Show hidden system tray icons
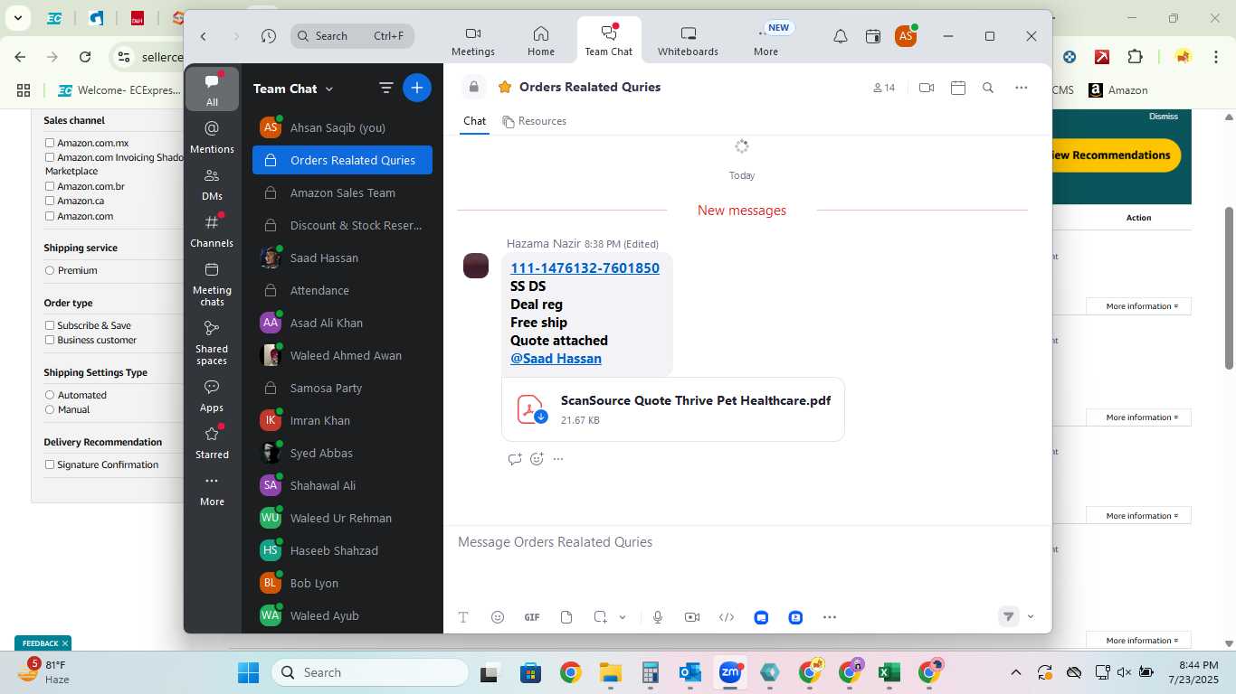This screenshot has width=1236, height=694. tap(1015, 672)
